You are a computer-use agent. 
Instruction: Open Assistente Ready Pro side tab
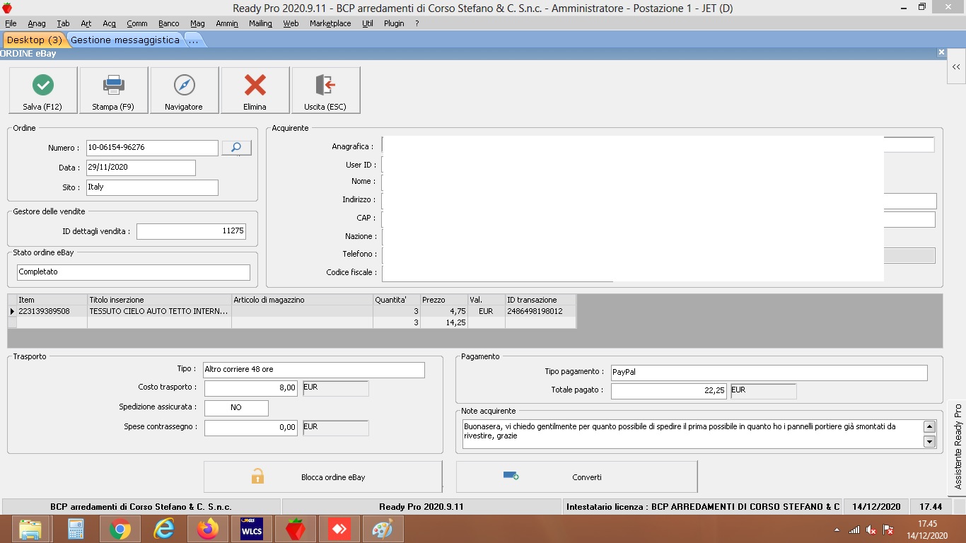[x=958, y=447]
